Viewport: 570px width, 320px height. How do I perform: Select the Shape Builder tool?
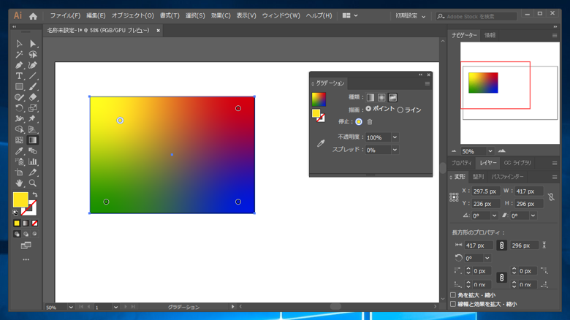click(x=19, y=129)
